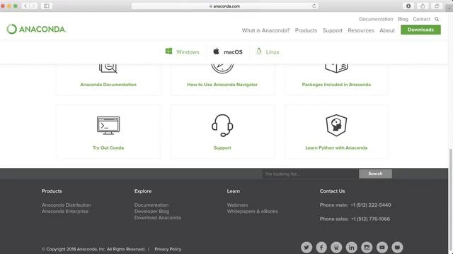Open footer Download Anaconda link
This screenshot has width=453, height=254.
point(158,218)
